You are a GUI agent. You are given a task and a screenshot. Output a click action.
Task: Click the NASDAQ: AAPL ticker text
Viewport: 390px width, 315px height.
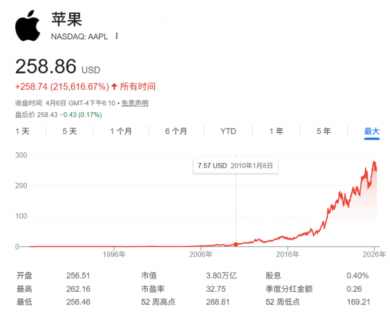pyautogui.click(x=79, y=36)
